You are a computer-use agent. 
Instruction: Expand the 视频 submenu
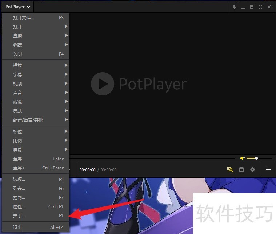[36, 83]
